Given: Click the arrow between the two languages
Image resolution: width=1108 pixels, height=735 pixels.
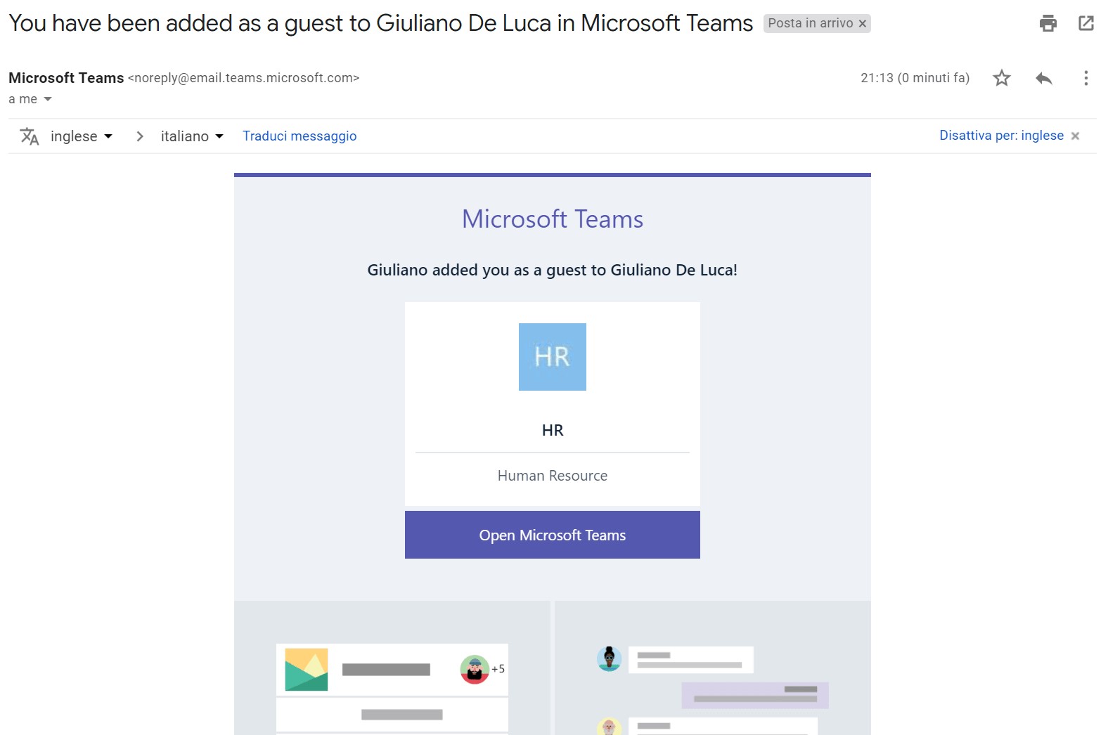Looking at the screenshot, I should pyautogui.click(x=140, y=136).
